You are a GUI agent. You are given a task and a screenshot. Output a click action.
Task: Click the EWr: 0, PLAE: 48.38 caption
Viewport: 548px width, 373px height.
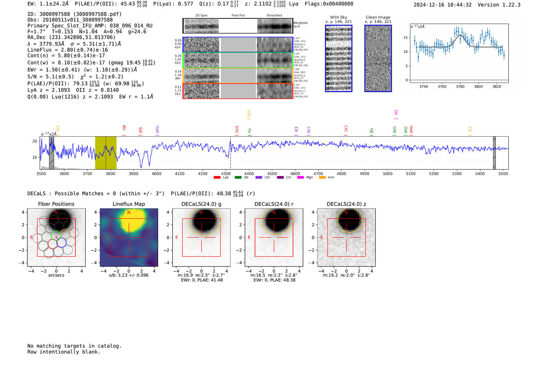pos(274,280)
